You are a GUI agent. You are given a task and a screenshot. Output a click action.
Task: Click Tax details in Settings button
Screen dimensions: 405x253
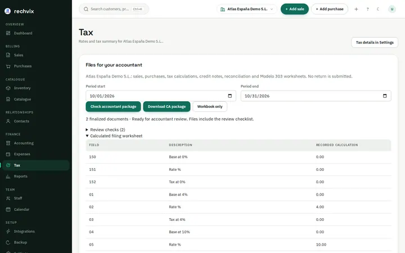click(x=375, y=42)
